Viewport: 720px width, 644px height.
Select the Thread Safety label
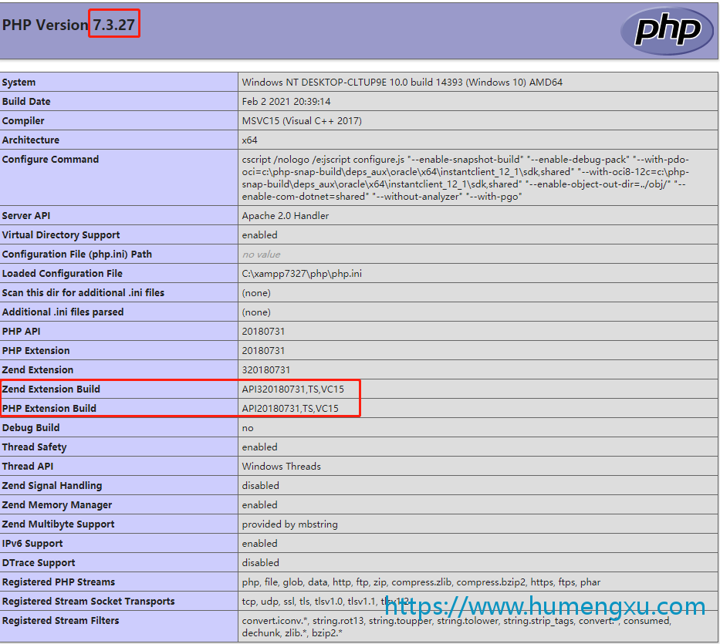point(35,447)
